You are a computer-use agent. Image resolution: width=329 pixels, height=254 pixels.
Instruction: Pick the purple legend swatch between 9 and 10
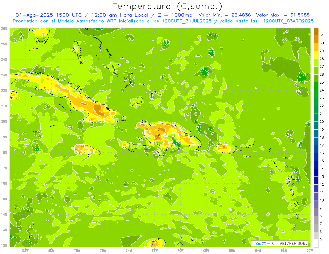click(x=316, y=204)
